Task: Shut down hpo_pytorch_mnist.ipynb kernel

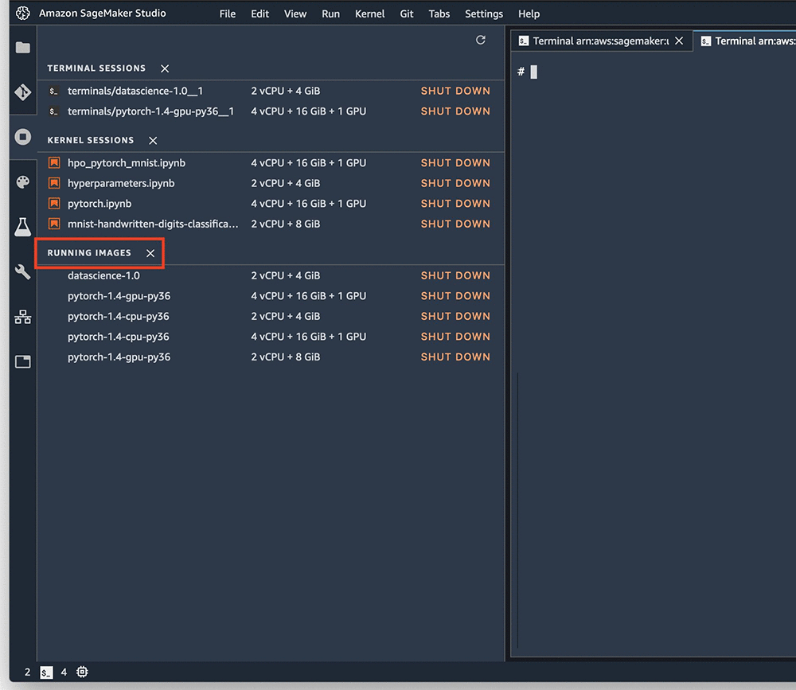Action: tap(455, 163)
